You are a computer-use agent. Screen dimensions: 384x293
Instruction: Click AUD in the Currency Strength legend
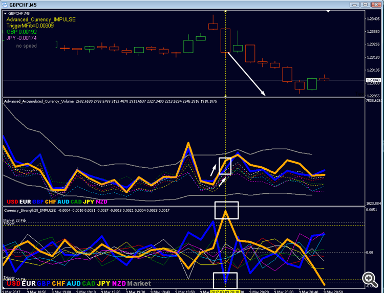pos(73,284)
